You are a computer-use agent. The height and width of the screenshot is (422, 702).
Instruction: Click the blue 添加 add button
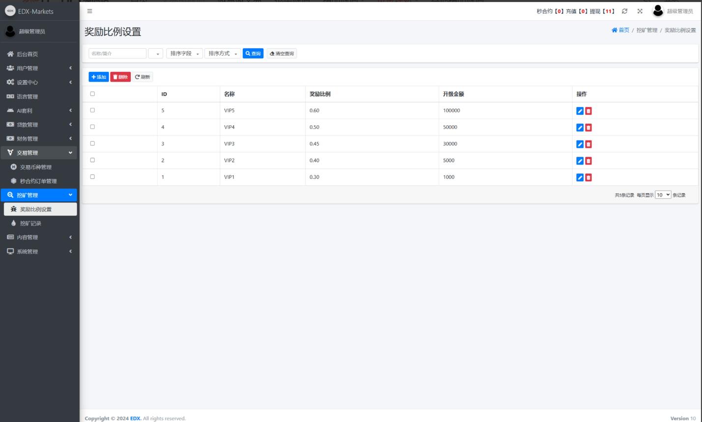(x=99, y=77)
